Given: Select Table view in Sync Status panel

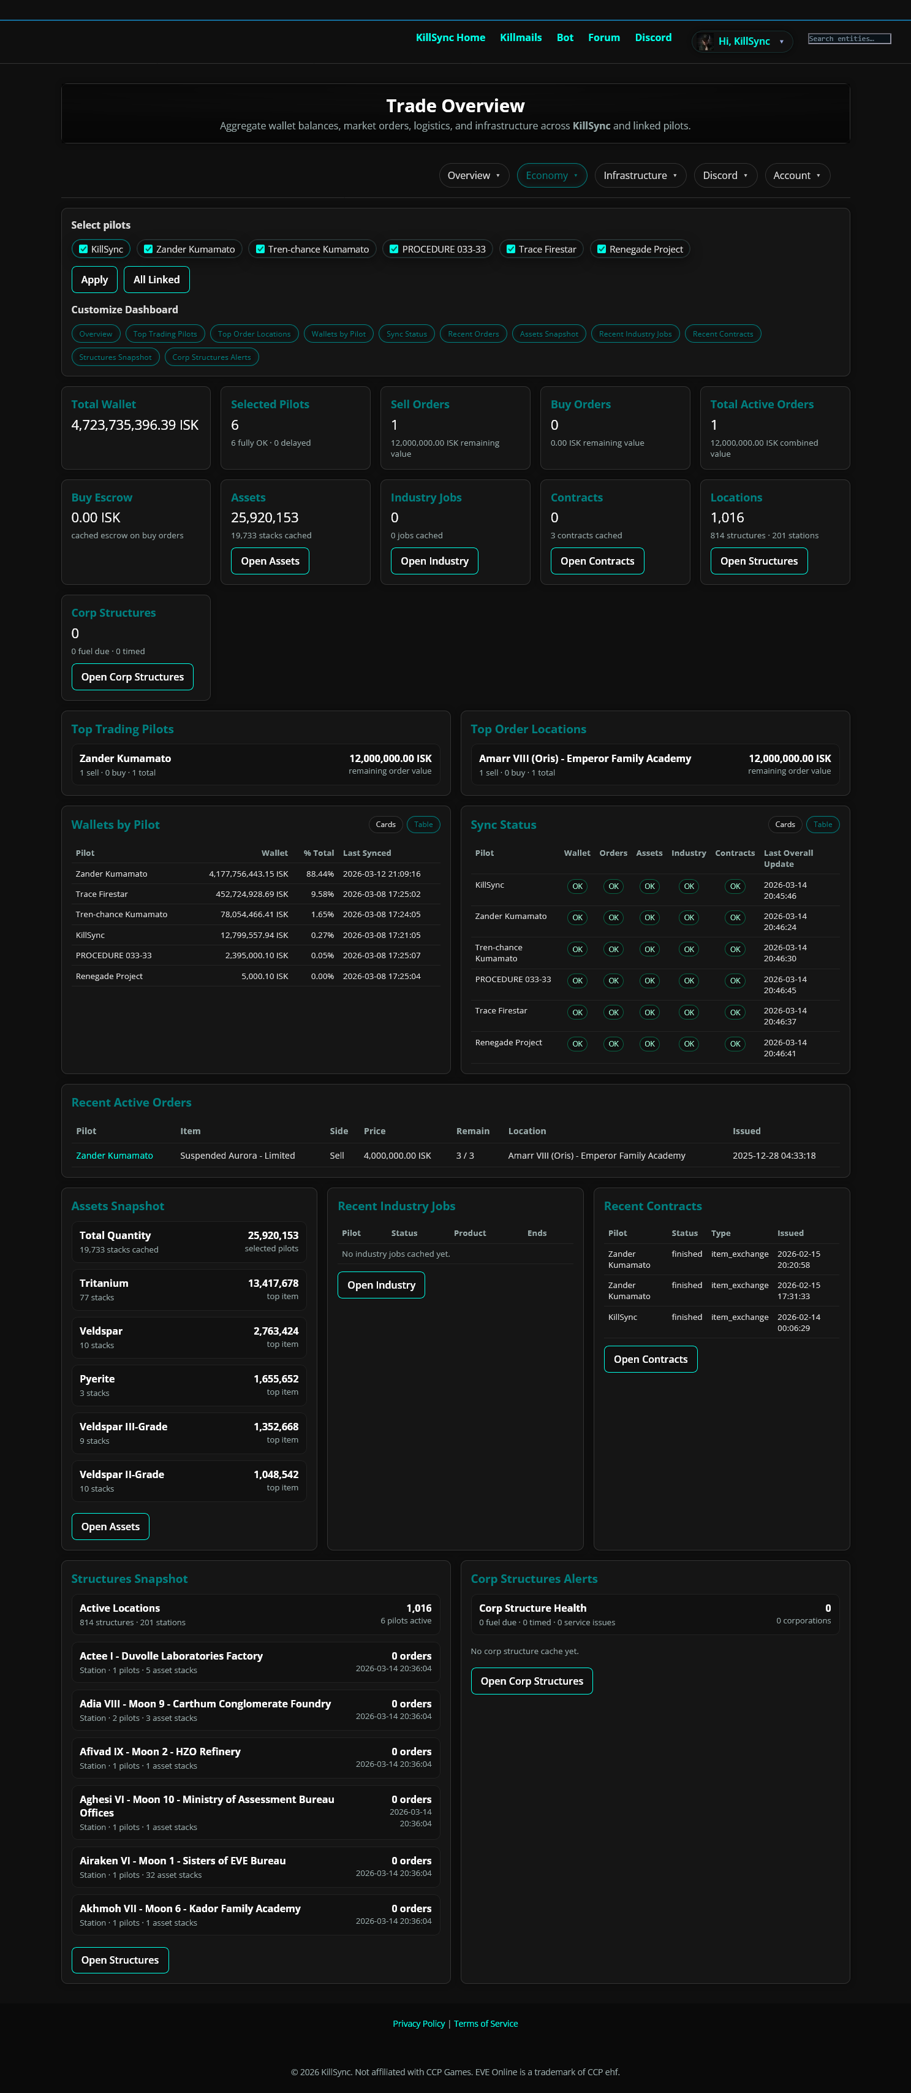Looking at the screenshot, I should pos(823,825).
